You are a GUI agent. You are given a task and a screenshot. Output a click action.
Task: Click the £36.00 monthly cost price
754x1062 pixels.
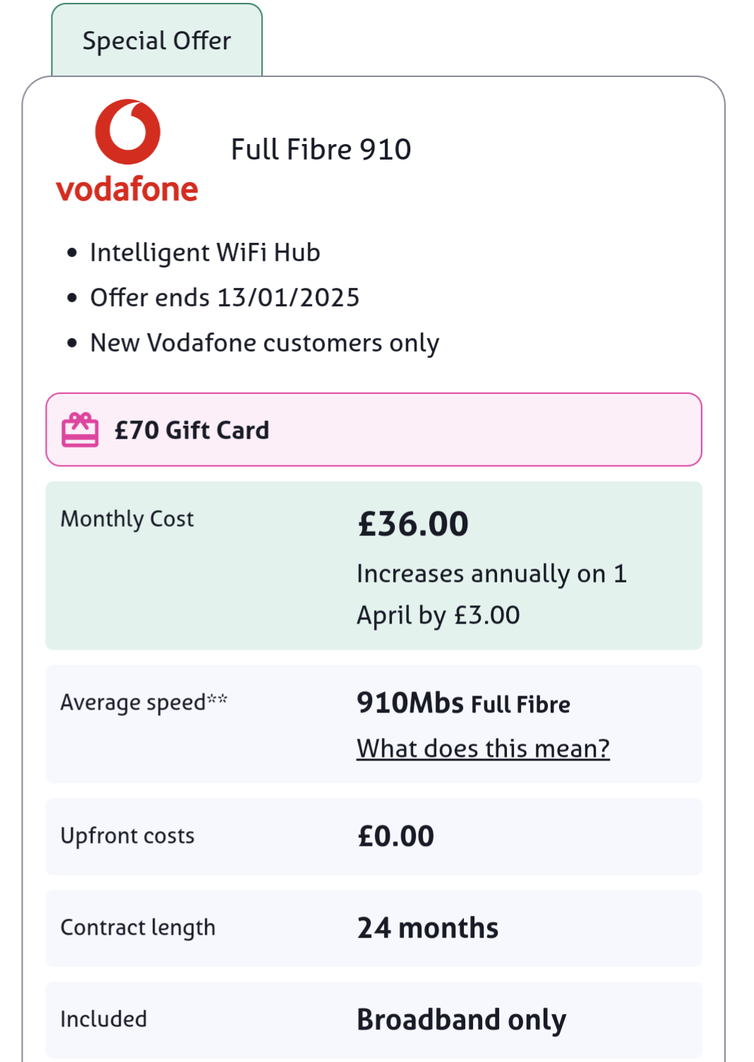[x=413, y=524]
